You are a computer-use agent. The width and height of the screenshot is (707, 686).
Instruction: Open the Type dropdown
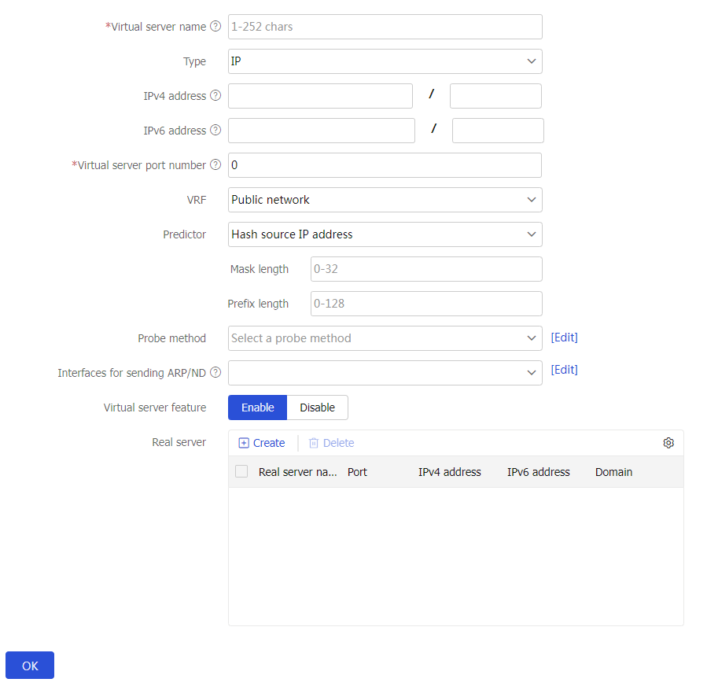coord(385,61)
